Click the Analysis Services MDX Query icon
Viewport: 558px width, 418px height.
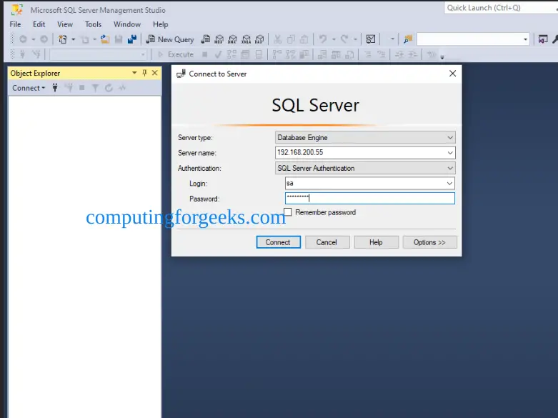219,39
